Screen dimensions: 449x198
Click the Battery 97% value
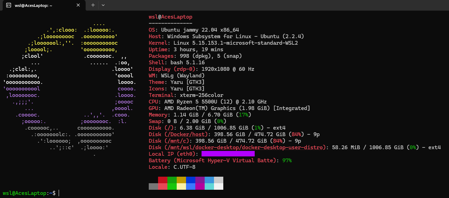coord(287,161)
